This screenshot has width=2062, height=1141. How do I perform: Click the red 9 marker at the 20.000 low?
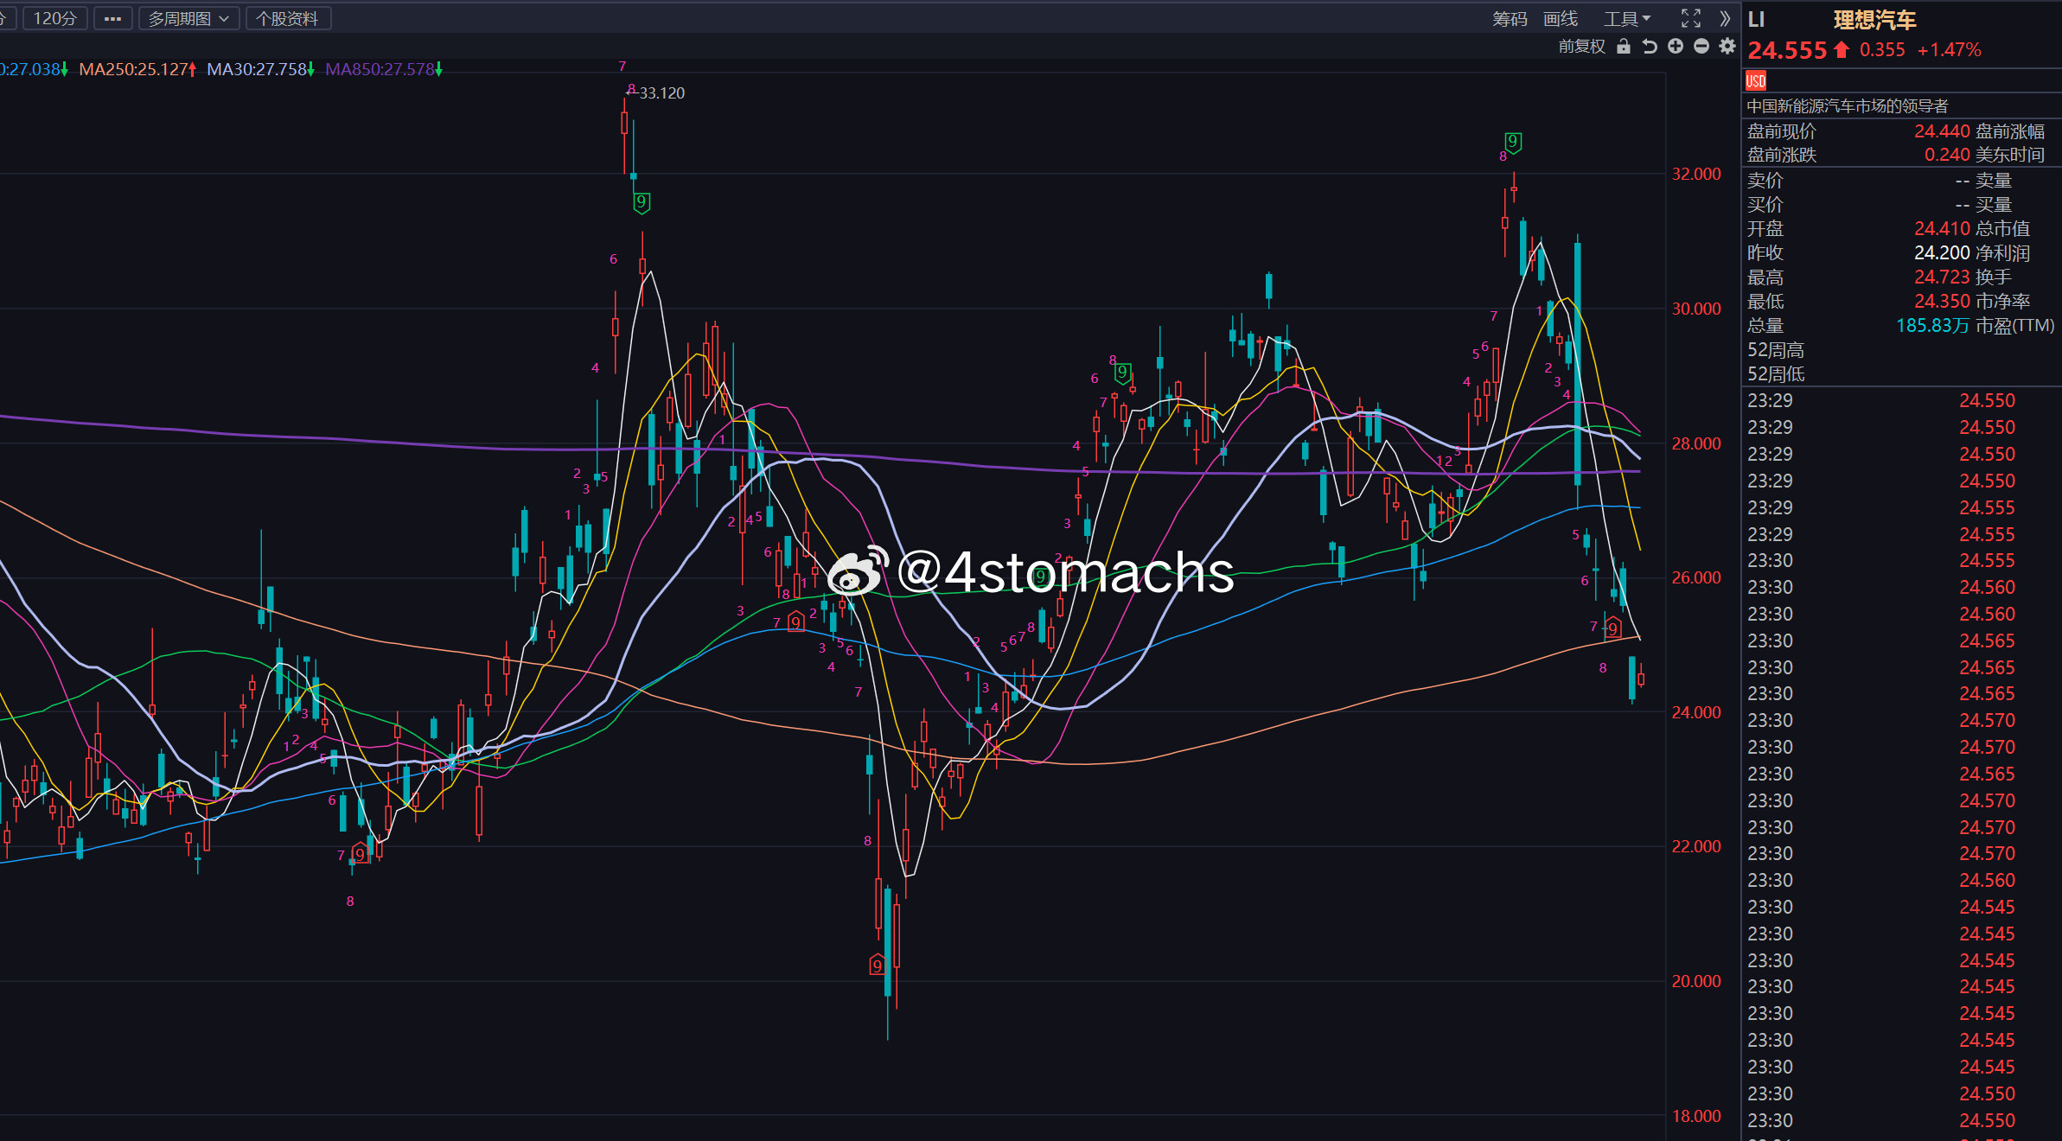[878, 965]
